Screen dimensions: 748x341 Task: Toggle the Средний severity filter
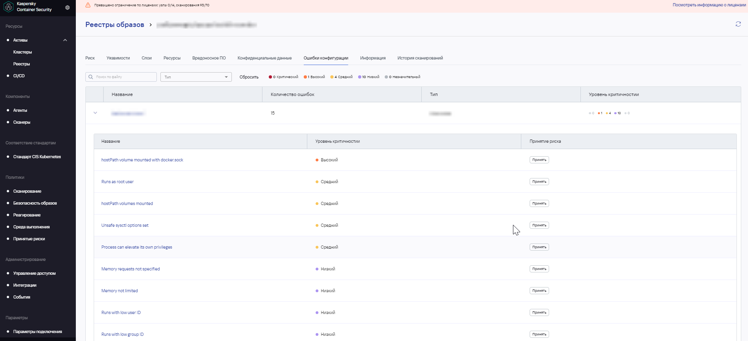pos(341,77)
